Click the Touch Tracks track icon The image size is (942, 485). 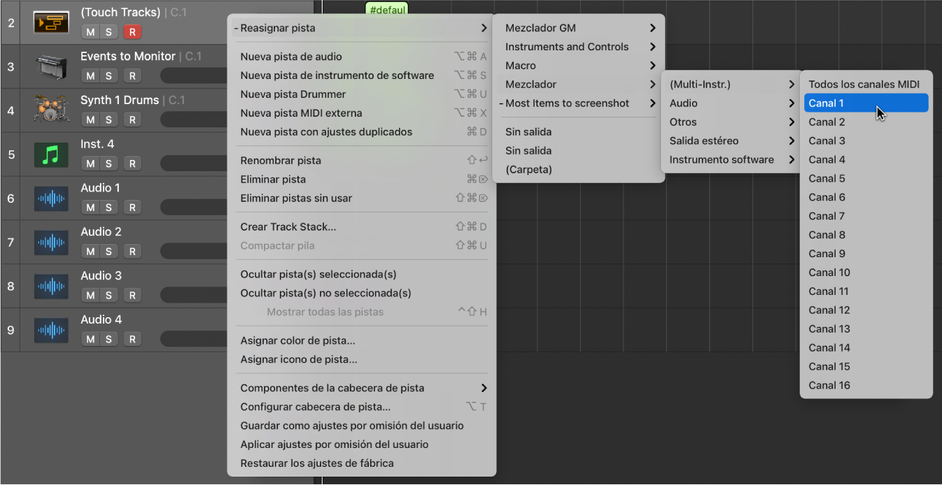coord(51,23)
